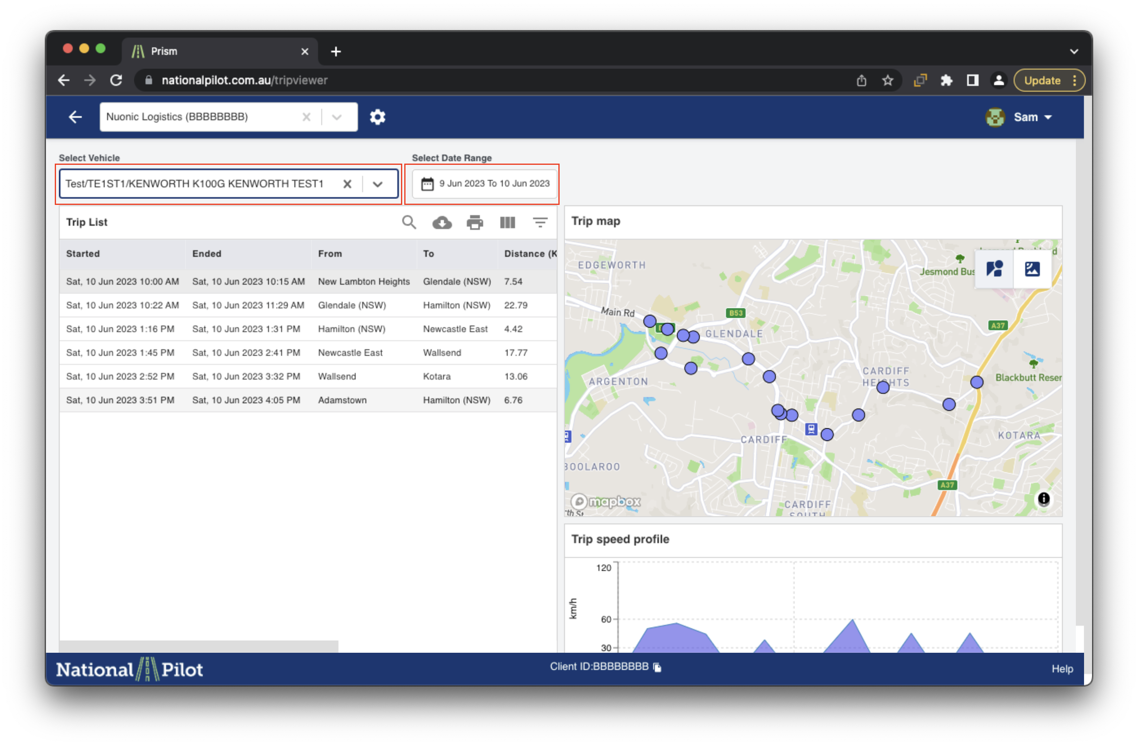The height and width of the screenshot is (746, 1138).
Task: Click the trip list horizontal scrollbar
Action: pos(198,646)
